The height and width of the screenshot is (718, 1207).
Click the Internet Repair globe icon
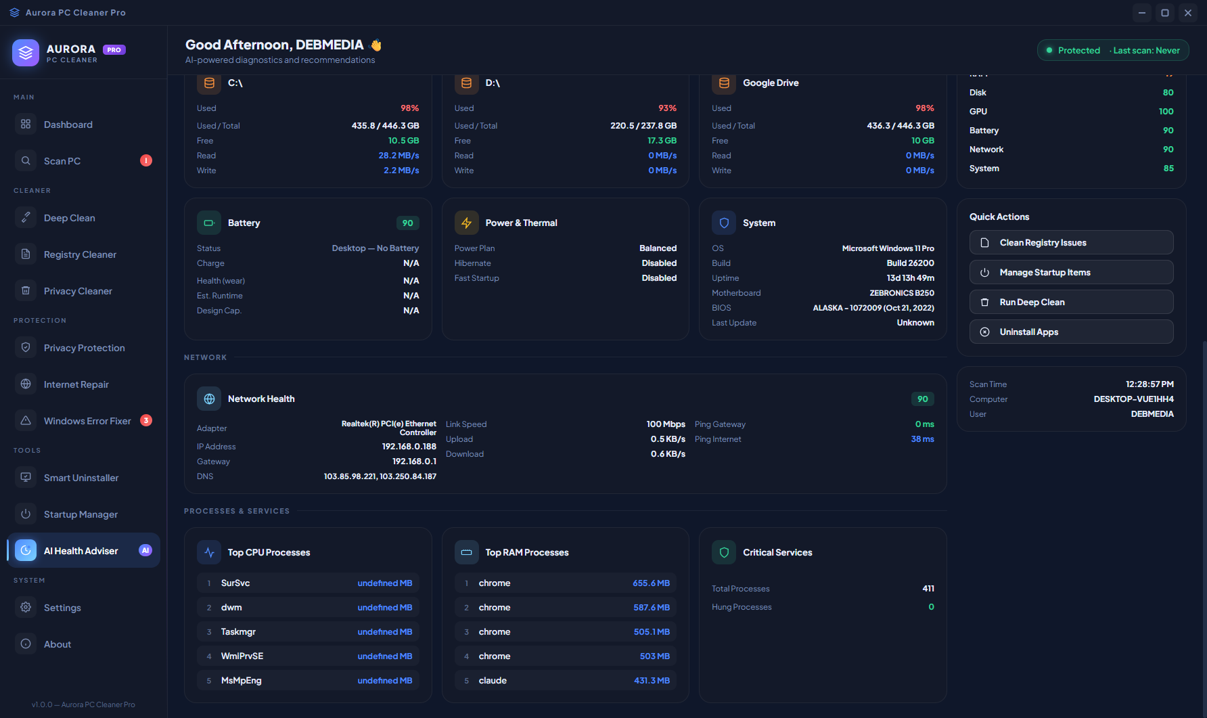click(26, 384)
